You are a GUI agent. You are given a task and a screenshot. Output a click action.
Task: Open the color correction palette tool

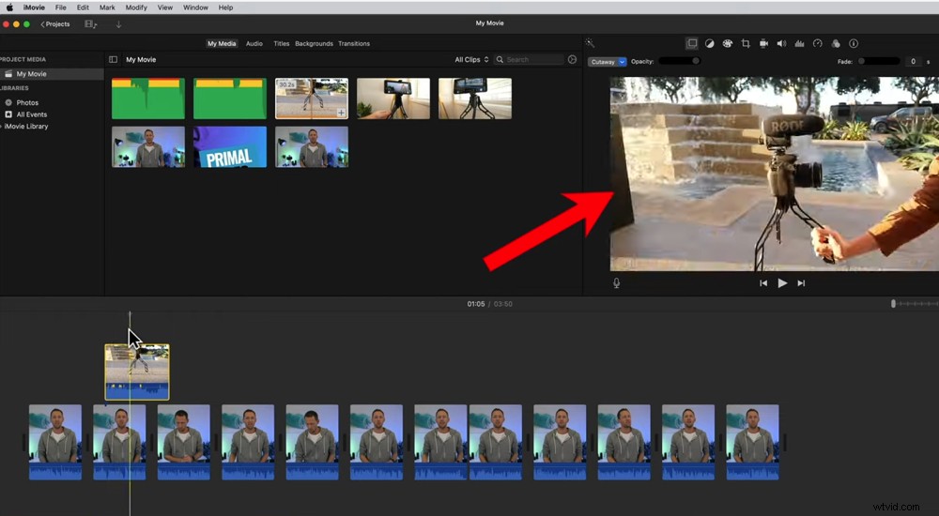(x=727, y=43)
